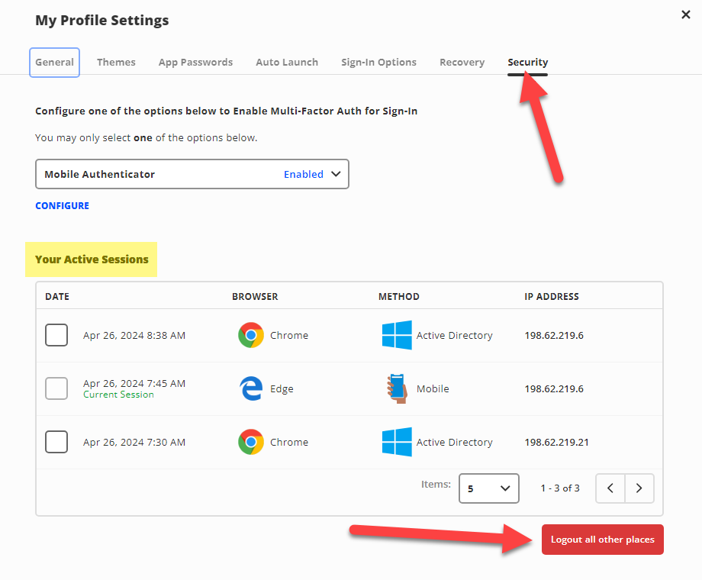Select the 8:38 AM Chrome session checkbox
The height and width of the screenshot is (580, 702).
click(x=56, y=335)
